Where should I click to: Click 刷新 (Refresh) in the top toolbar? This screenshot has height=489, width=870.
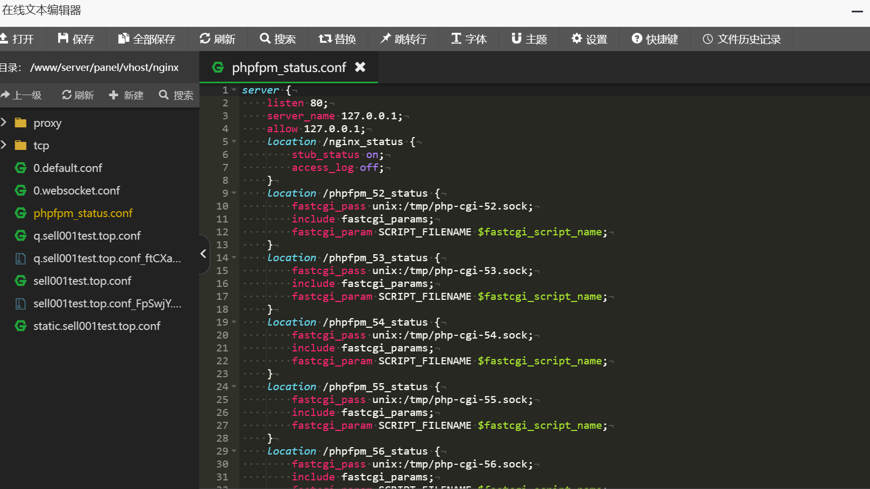click(217, 39)
